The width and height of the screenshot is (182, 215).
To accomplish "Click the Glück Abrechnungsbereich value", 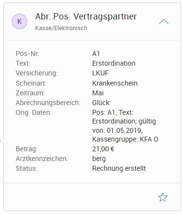I will (101, 103).
